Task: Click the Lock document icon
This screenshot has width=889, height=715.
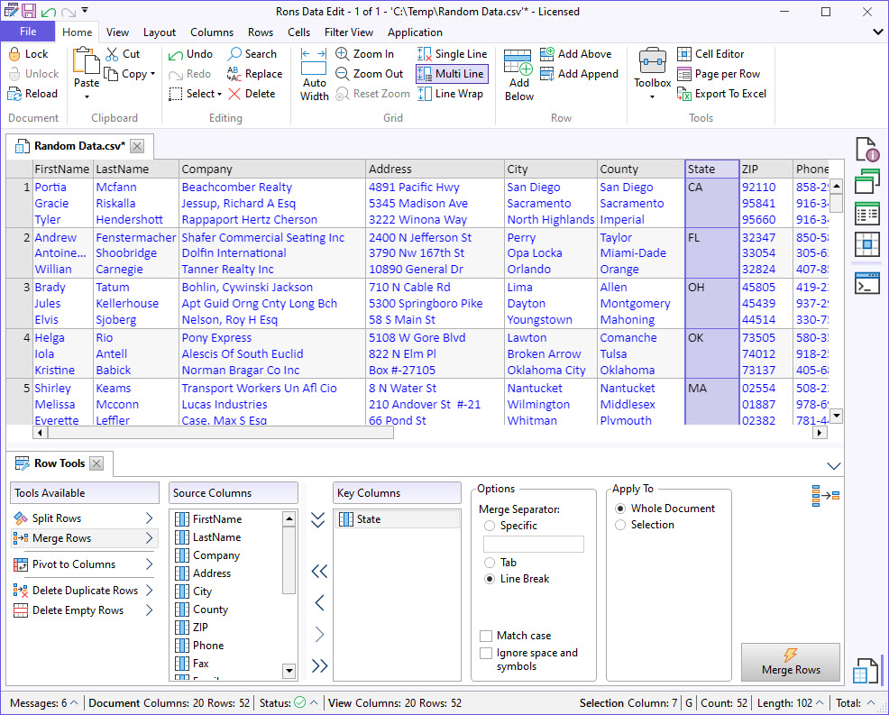Action: click(15, 54)
